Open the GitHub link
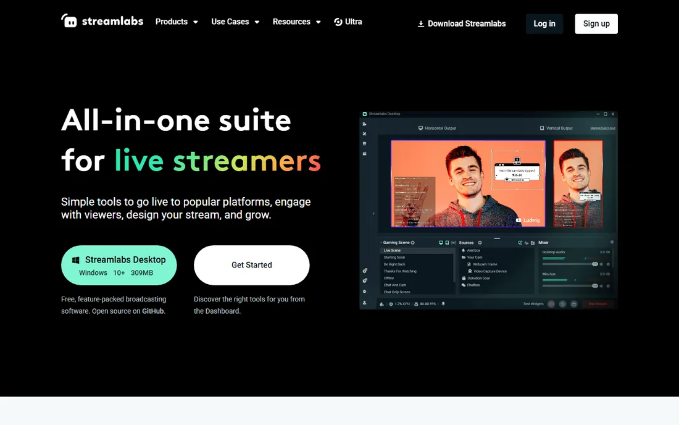Viewport: 679px width, 425px height. coord(153,311)
